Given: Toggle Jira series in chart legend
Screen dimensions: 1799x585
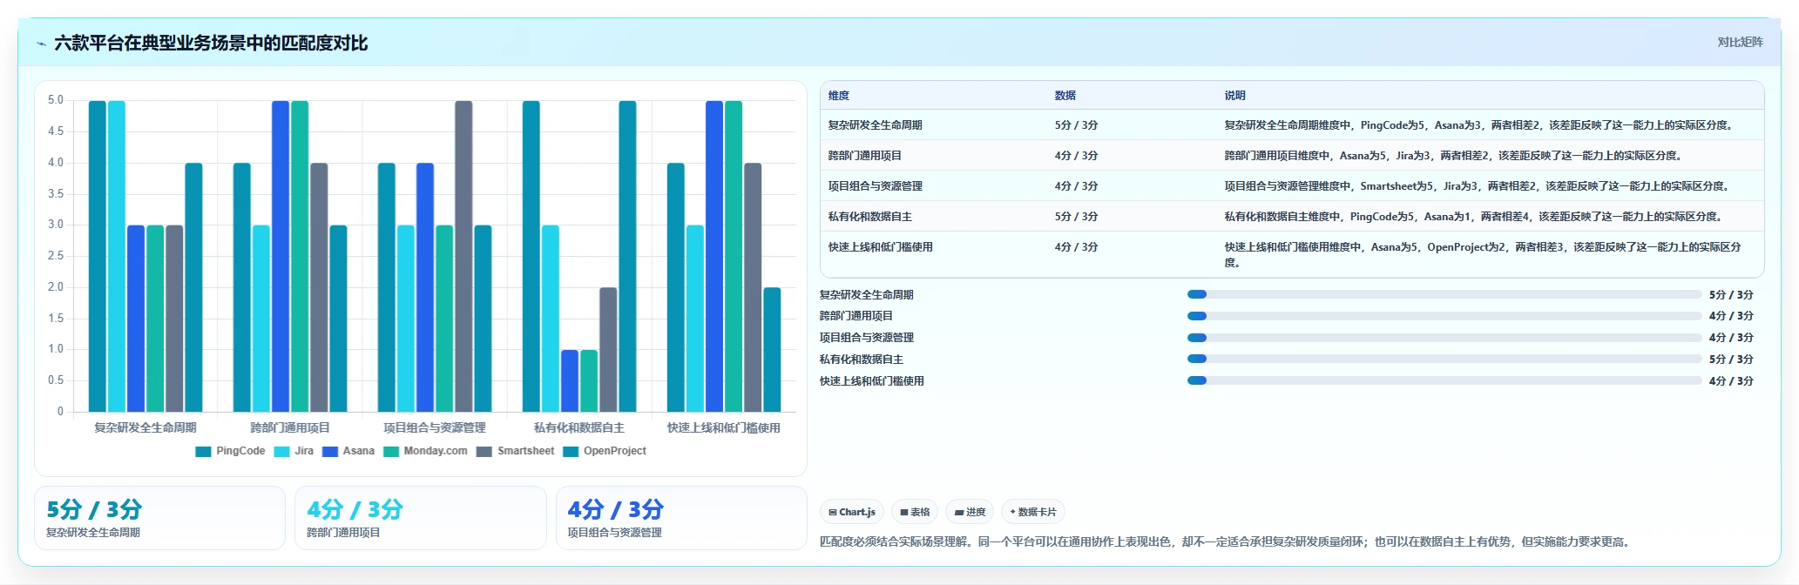Looking at the screenshot, I should (x=294, y=451).
